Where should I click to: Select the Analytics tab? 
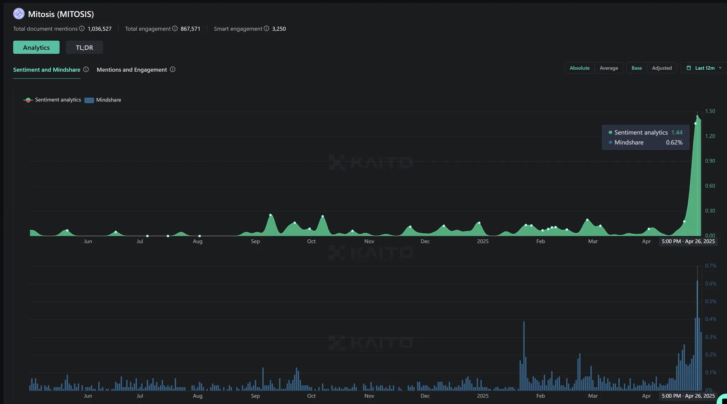[x=36, y=47]
